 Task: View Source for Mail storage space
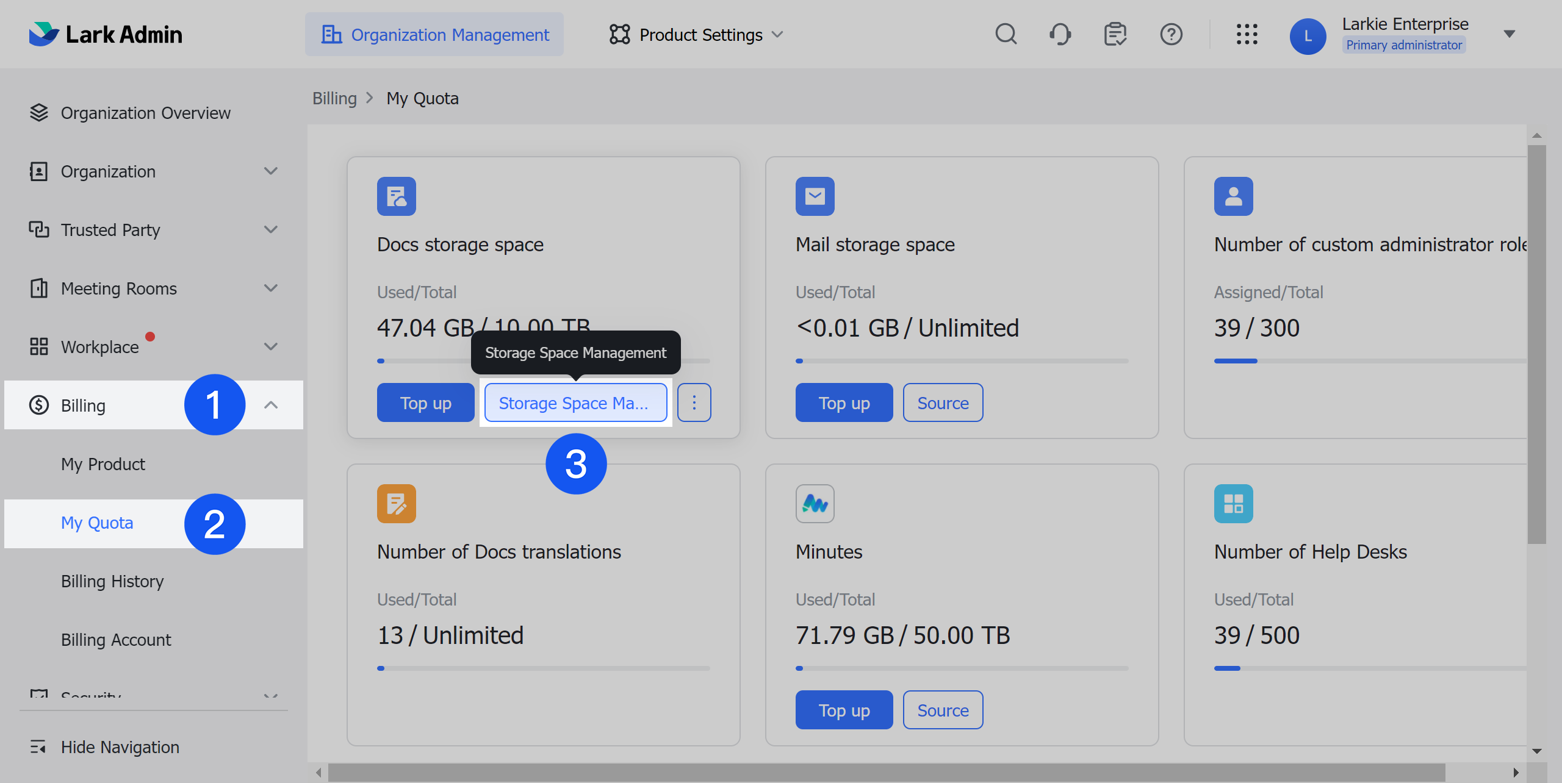point(943,402)
